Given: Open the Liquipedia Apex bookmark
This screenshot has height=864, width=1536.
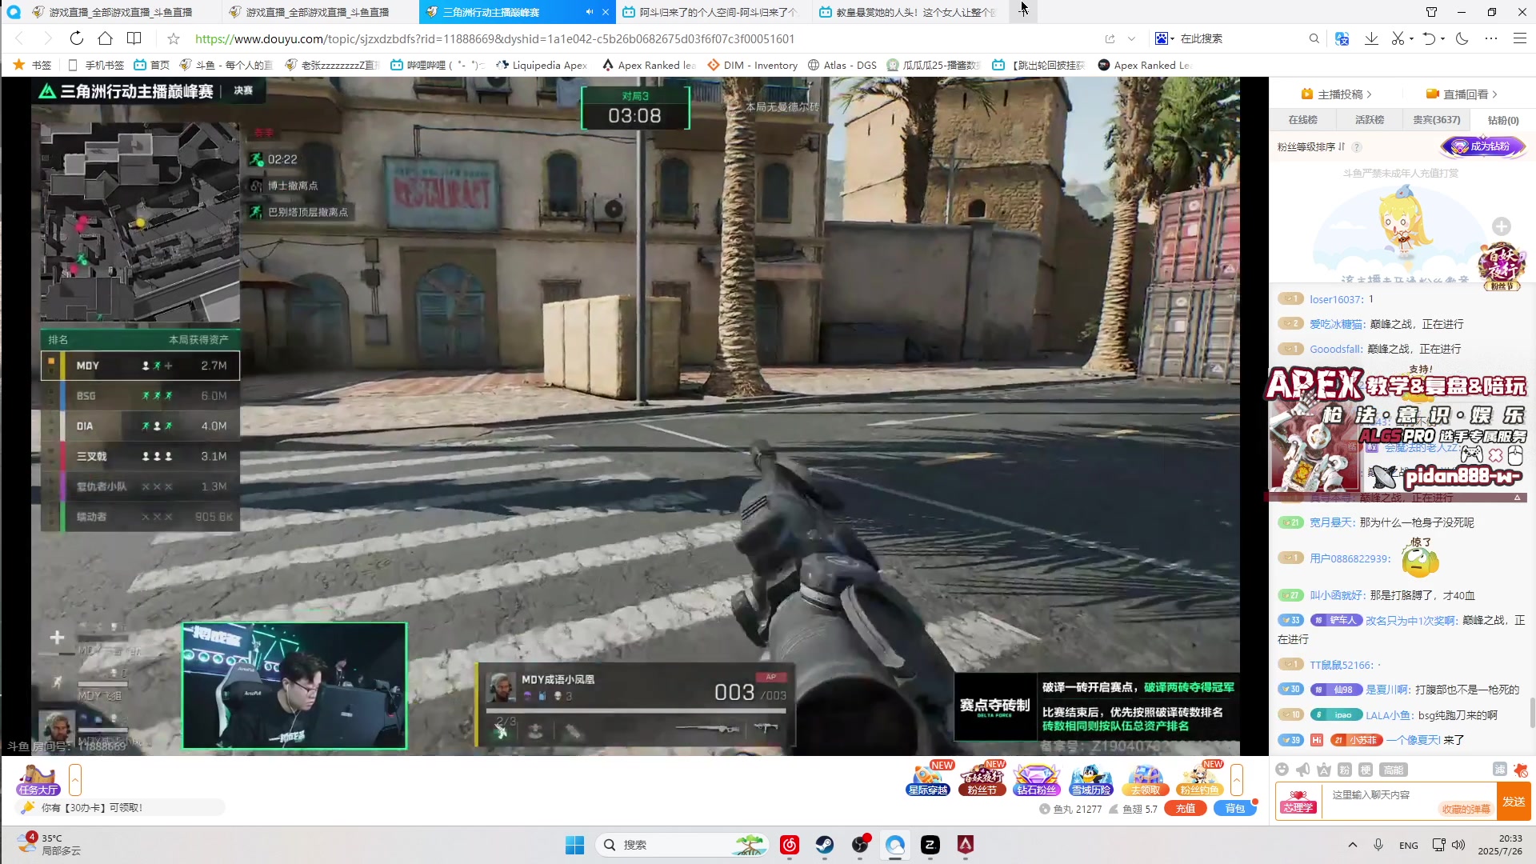Looking at the screenshot, I should 542,65.
